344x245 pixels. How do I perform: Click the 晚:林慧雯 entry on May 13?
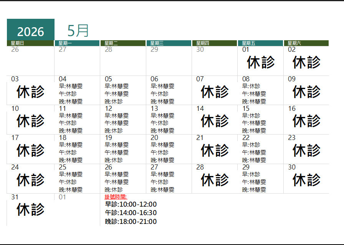[x=163, y=130]
